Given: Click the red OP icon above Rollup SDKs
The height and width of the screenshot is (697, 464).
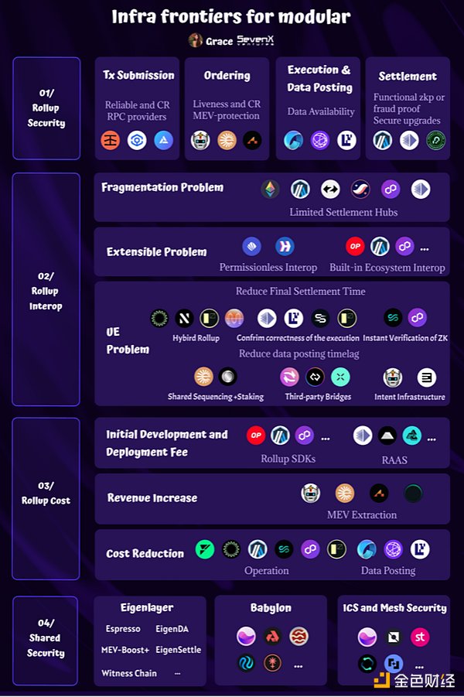Looking at the screenshot, I should 255,436.
